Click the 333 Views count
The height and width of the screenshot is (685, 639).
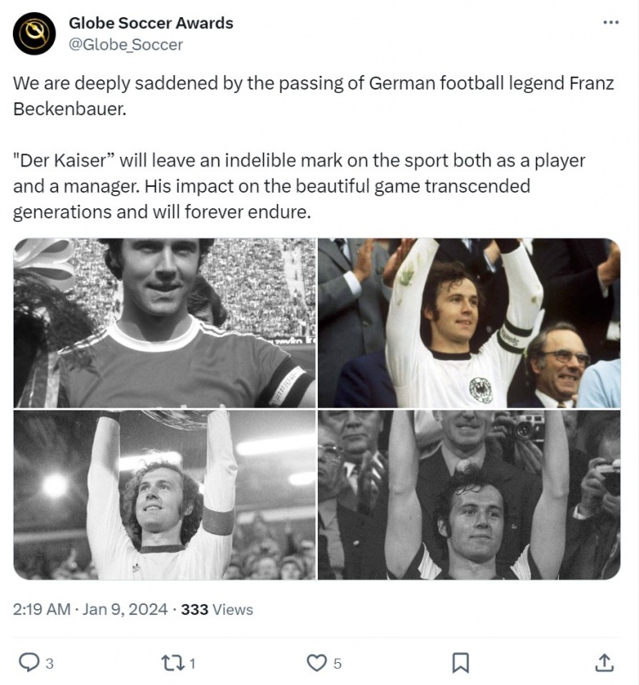[217, 609]
